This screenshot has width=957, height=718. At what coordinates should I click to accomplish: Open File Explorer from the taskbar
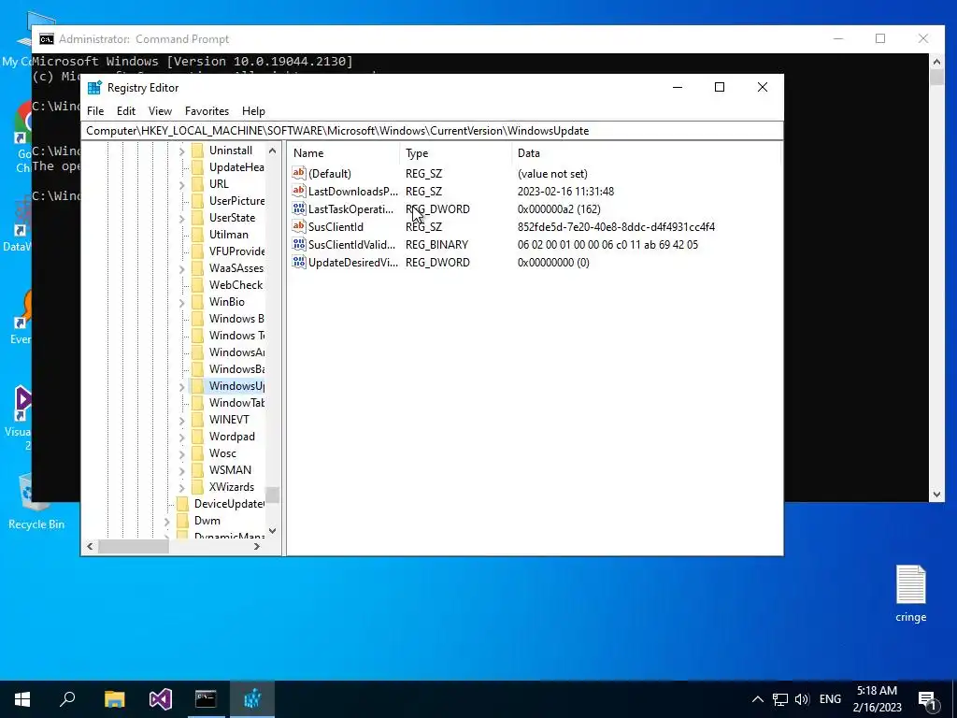[x=114, y=699]
